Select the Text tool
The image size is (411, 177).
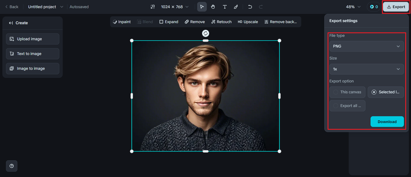click(224, 7)
